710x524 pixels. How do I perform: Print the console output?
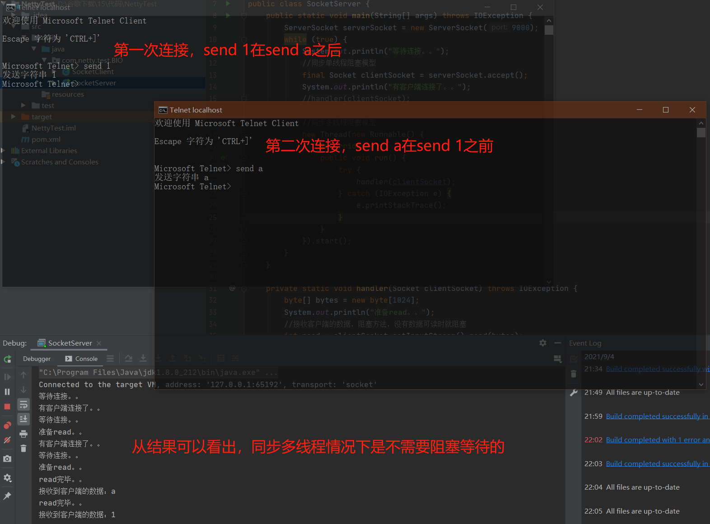click(x=23, y=434)
